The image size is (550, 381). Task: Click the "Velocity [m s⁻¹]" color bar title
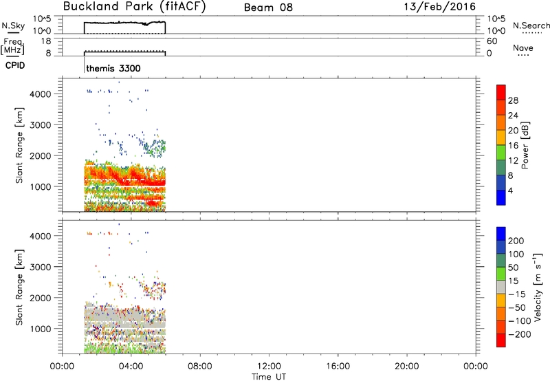[x=537, y=287]
